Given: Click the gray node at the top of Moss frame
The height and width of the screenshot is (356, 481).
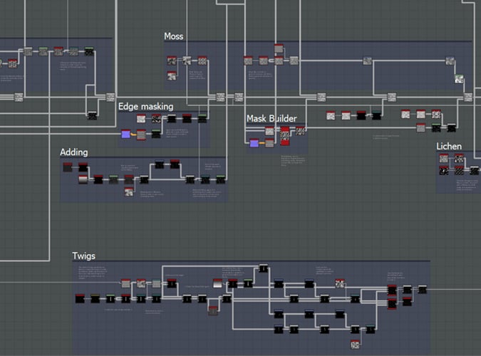Looking at the screenshot, I should click(x=279, y=48).
